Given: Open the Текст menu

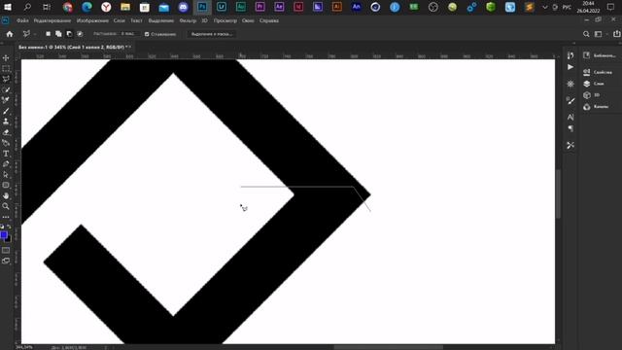Looking at the screenshot, I should pyautogui.click(x=136, y=20).
